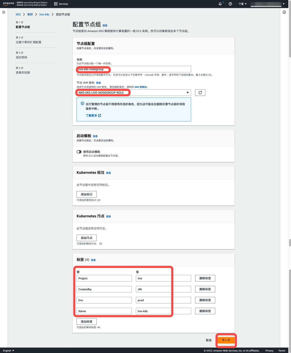
Task: Open Terms link in footer
Action: (282, 351)
